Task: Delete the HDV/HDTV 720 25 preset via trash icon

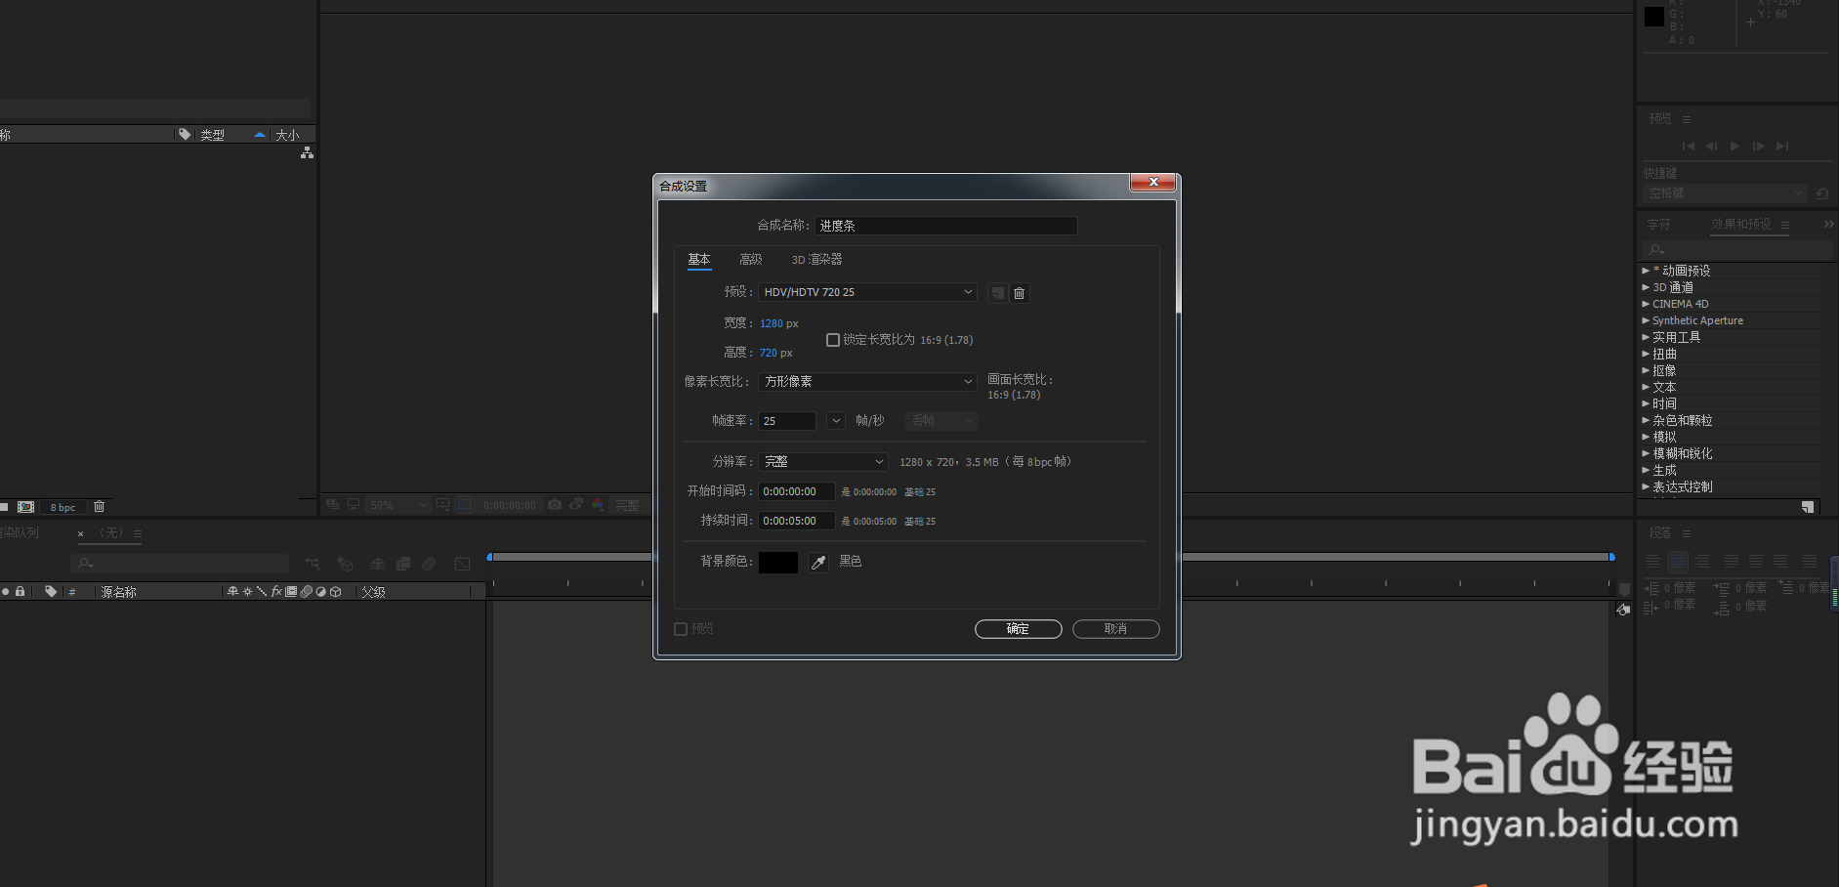Action: click(x=1019, y=293)
